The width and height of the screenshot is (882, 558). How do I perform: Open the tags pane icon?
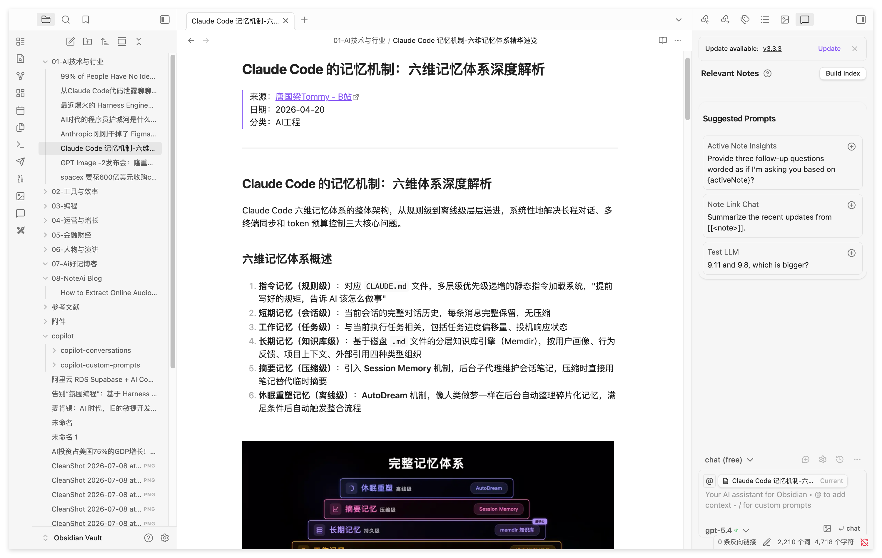tap(745, 19)
